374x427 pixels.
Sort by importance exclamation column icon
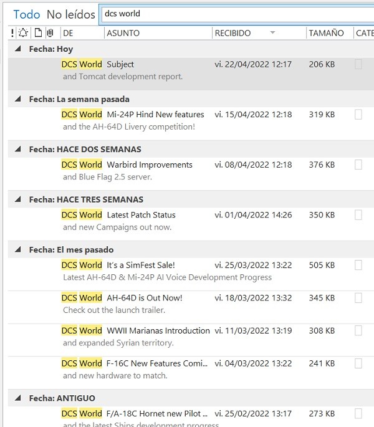pyautogui.click(x=12, y=33)
